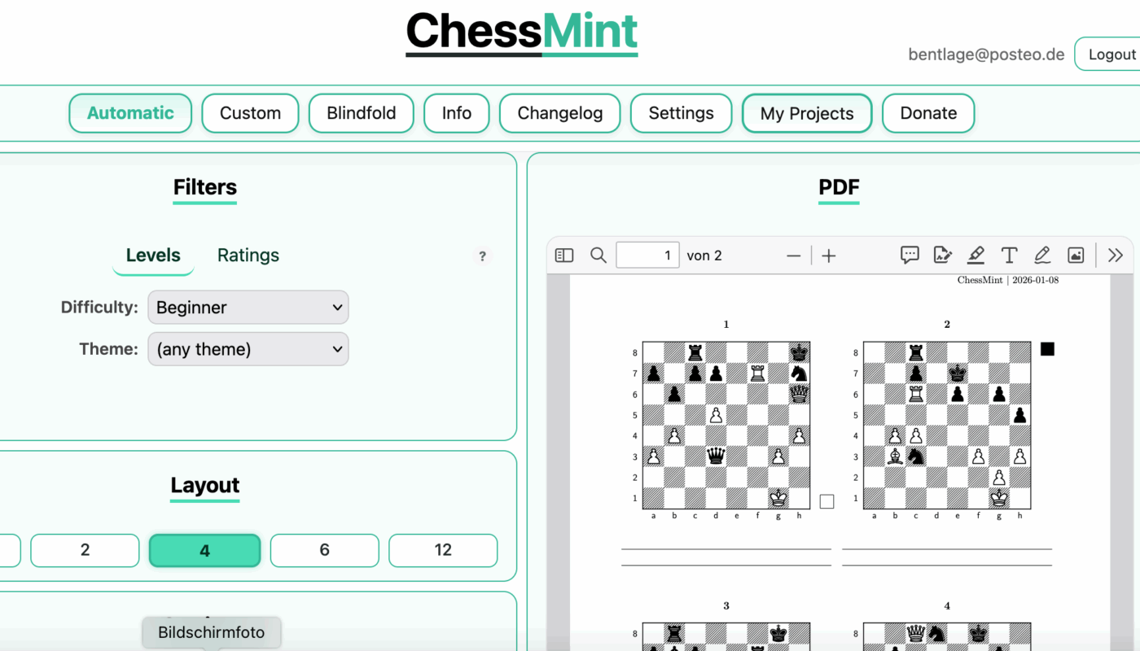Choose the text annotation tool
This screenshot has height=651, width=1140.
click(1009, 256)
